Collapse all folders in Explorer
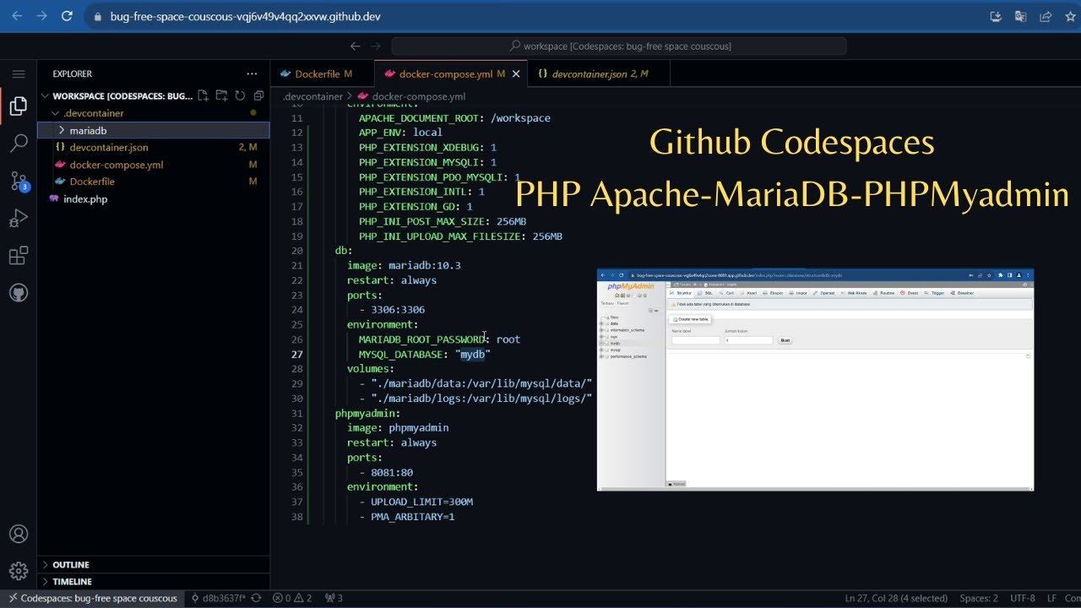The height and width of the screenshot is (608, 1081). click(x=258, y=96)
